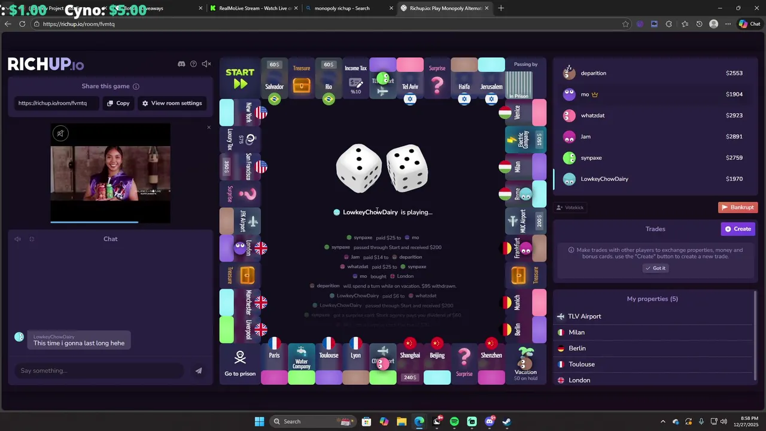Screen dimensions: 766x431
Task: Open a new browser tab
Action: click(501, 8)
